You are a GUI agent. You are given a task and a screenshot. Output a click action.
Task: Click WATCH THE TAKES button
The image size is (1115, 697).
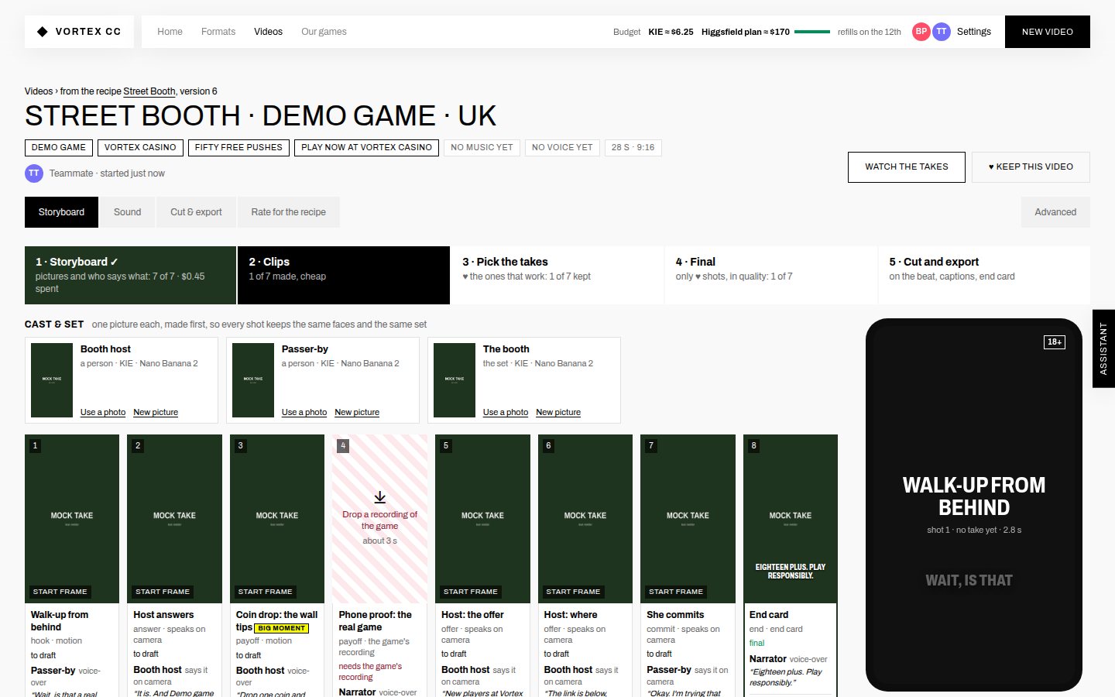coord(907,167)
